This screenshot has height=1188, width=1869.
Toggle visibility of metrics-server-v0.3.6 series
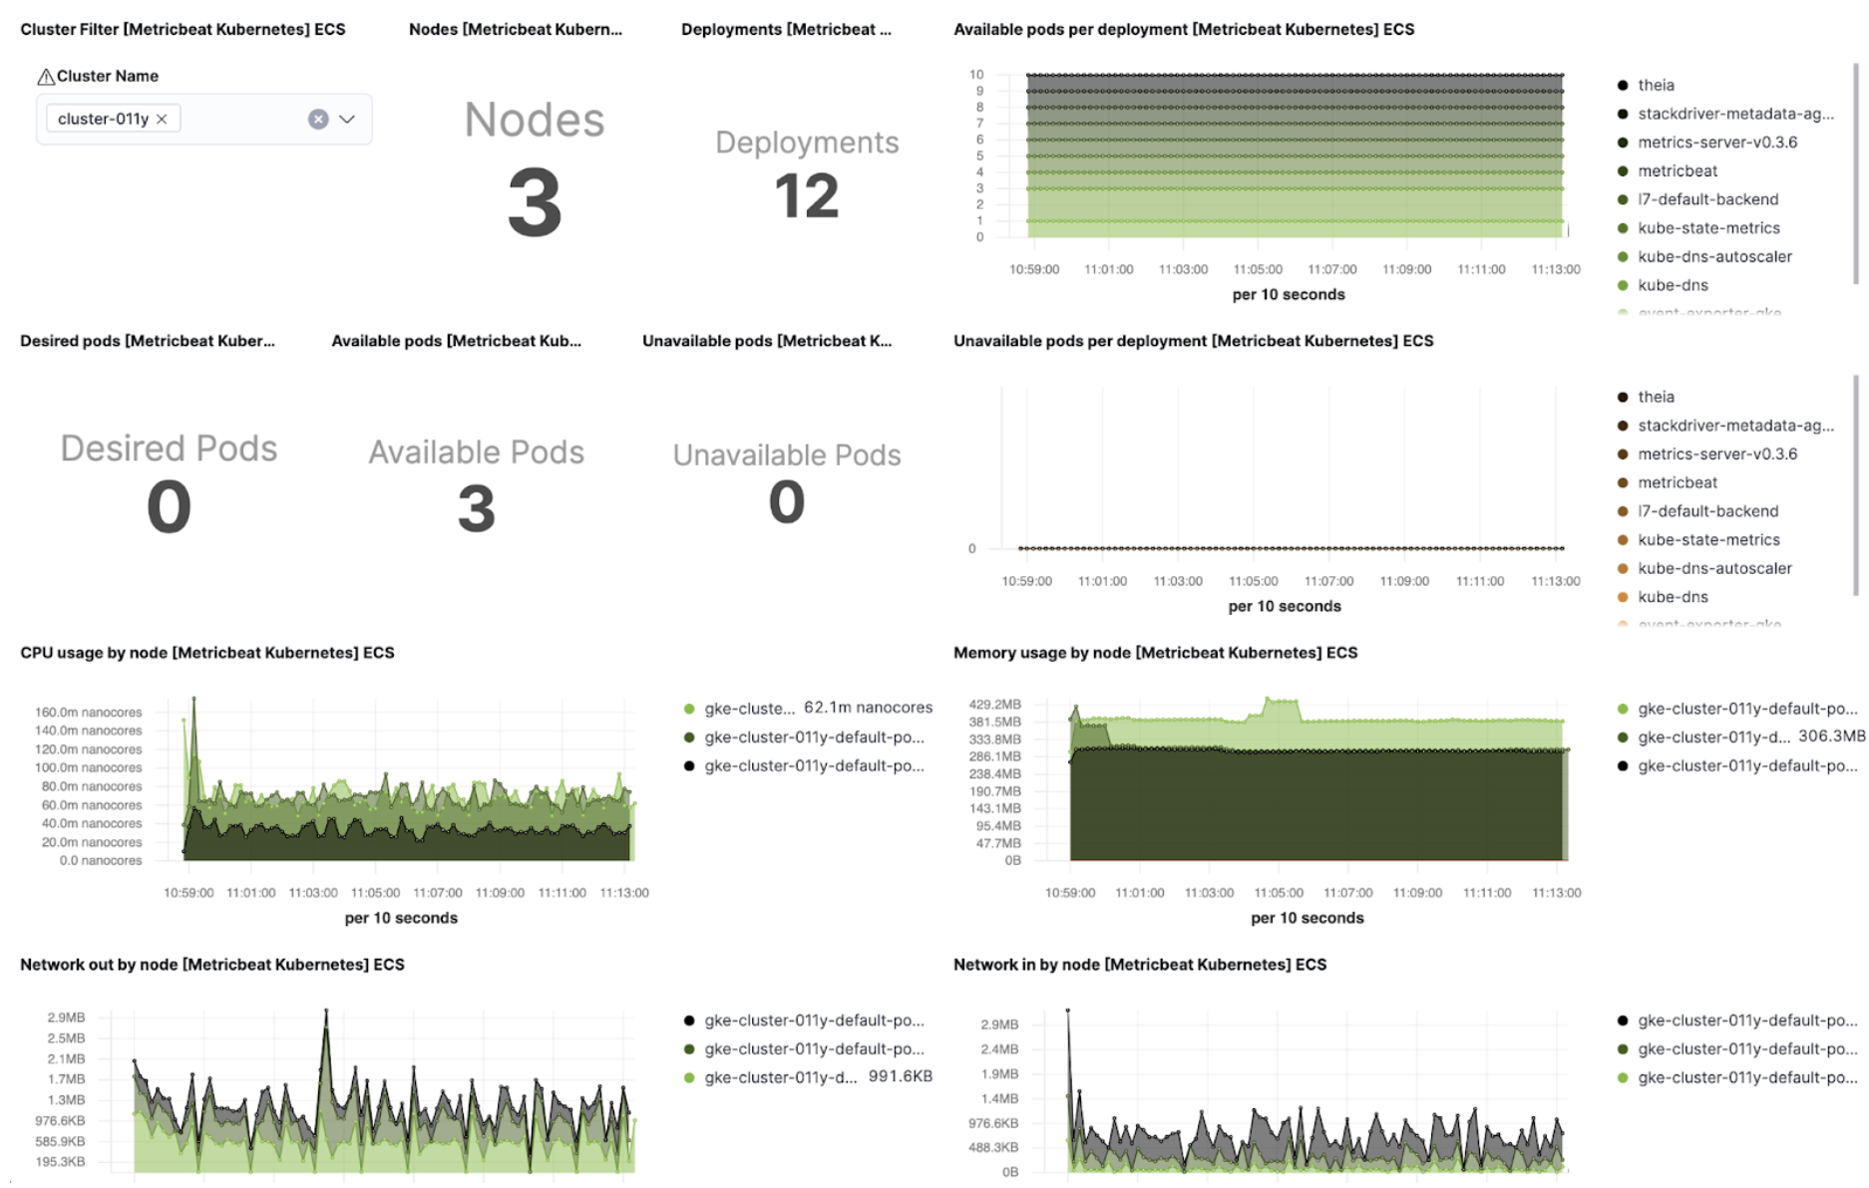click(1718, 142)
